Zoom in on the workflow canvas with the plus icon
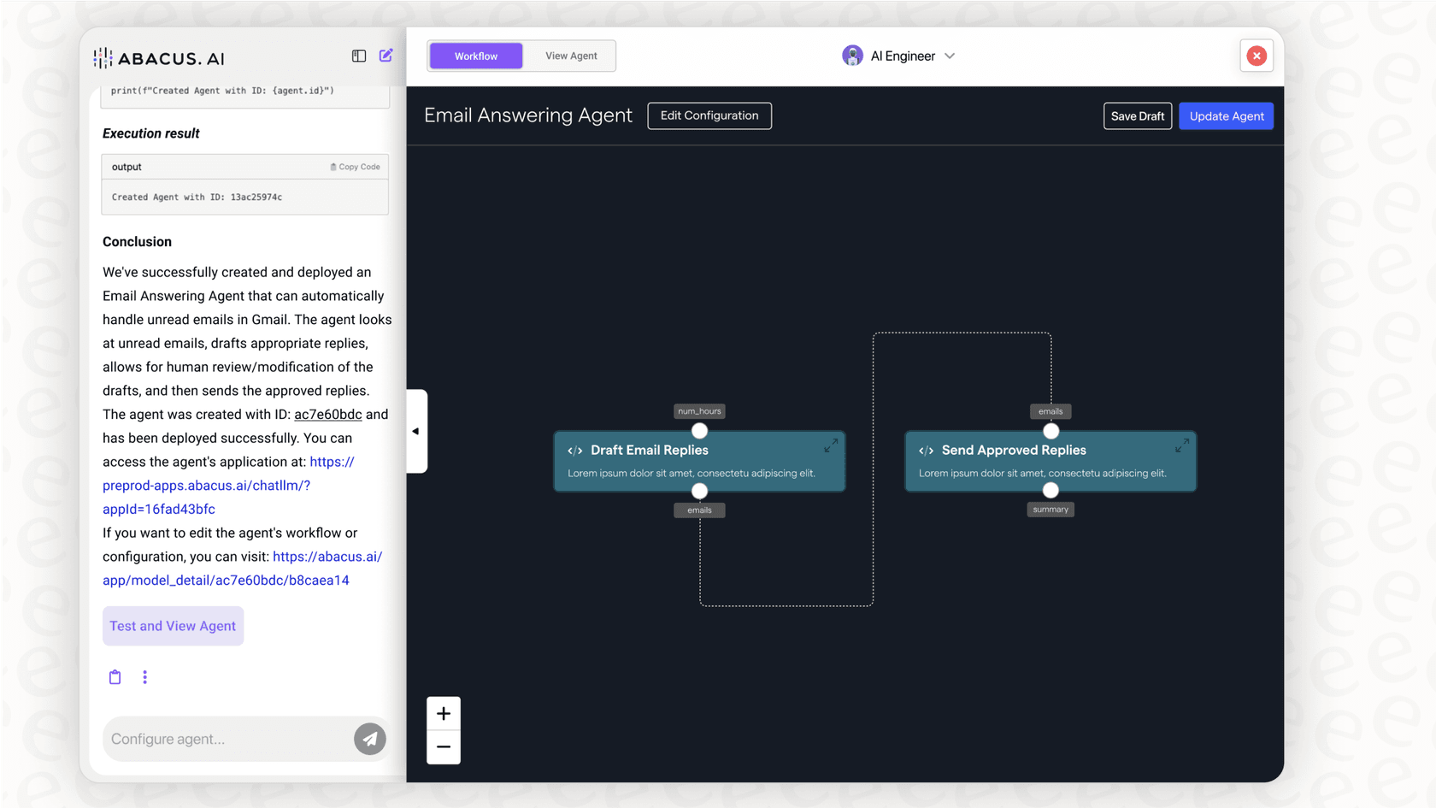 [x=444, y=713]
